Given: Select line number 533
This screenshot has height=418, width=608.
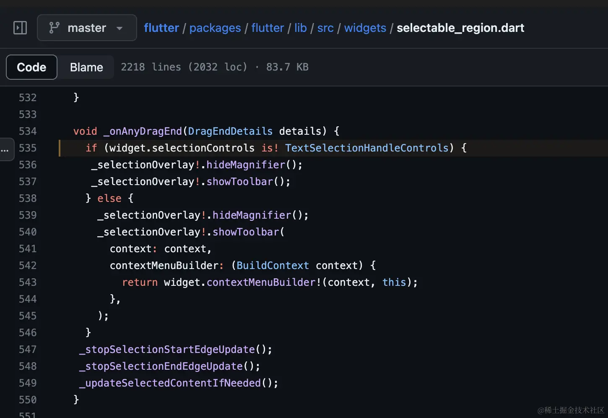Looking at the screenshot, I should [28, 114].
